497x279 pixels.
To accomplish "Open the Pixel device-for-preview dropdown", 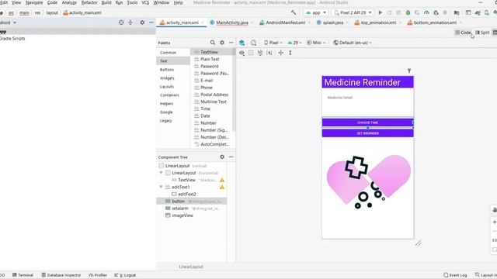I will click(x=273, y=43).
